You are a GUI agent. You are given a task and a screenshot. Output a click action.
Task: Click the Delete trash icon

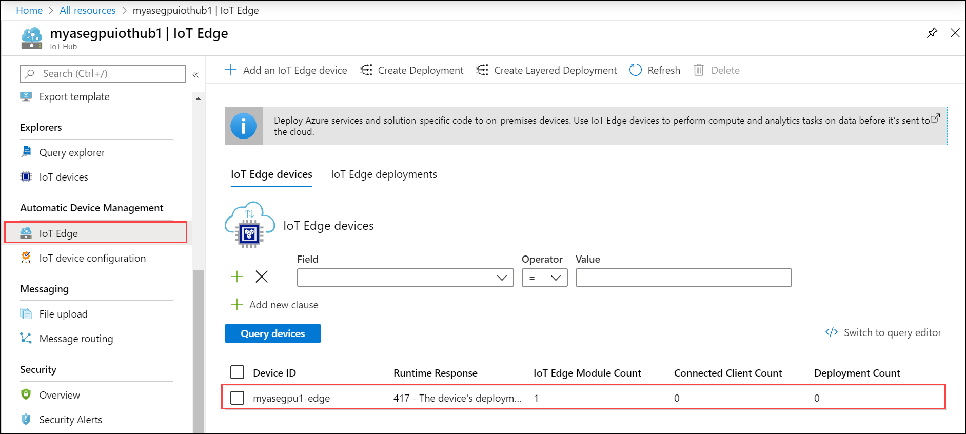(698, 70)
